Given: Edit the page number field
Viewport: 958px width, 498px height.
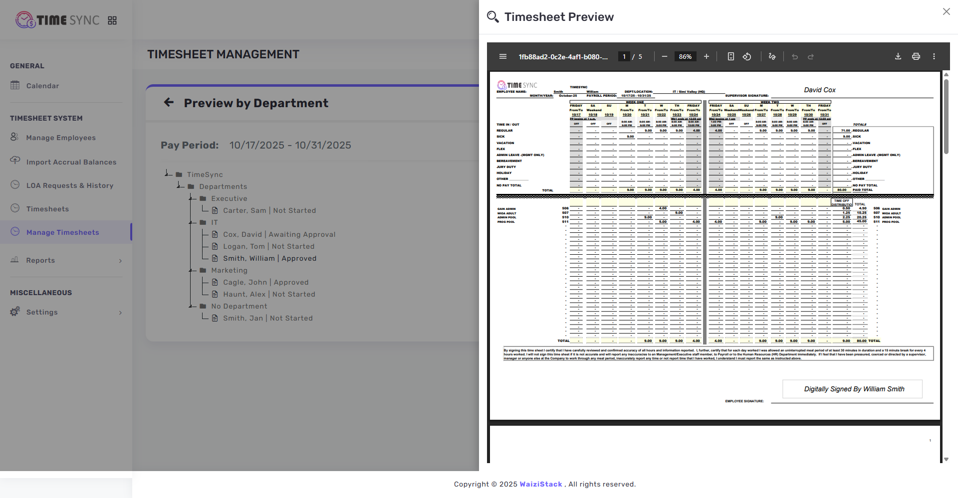Looking at the screenshot, I should [624, 56].
